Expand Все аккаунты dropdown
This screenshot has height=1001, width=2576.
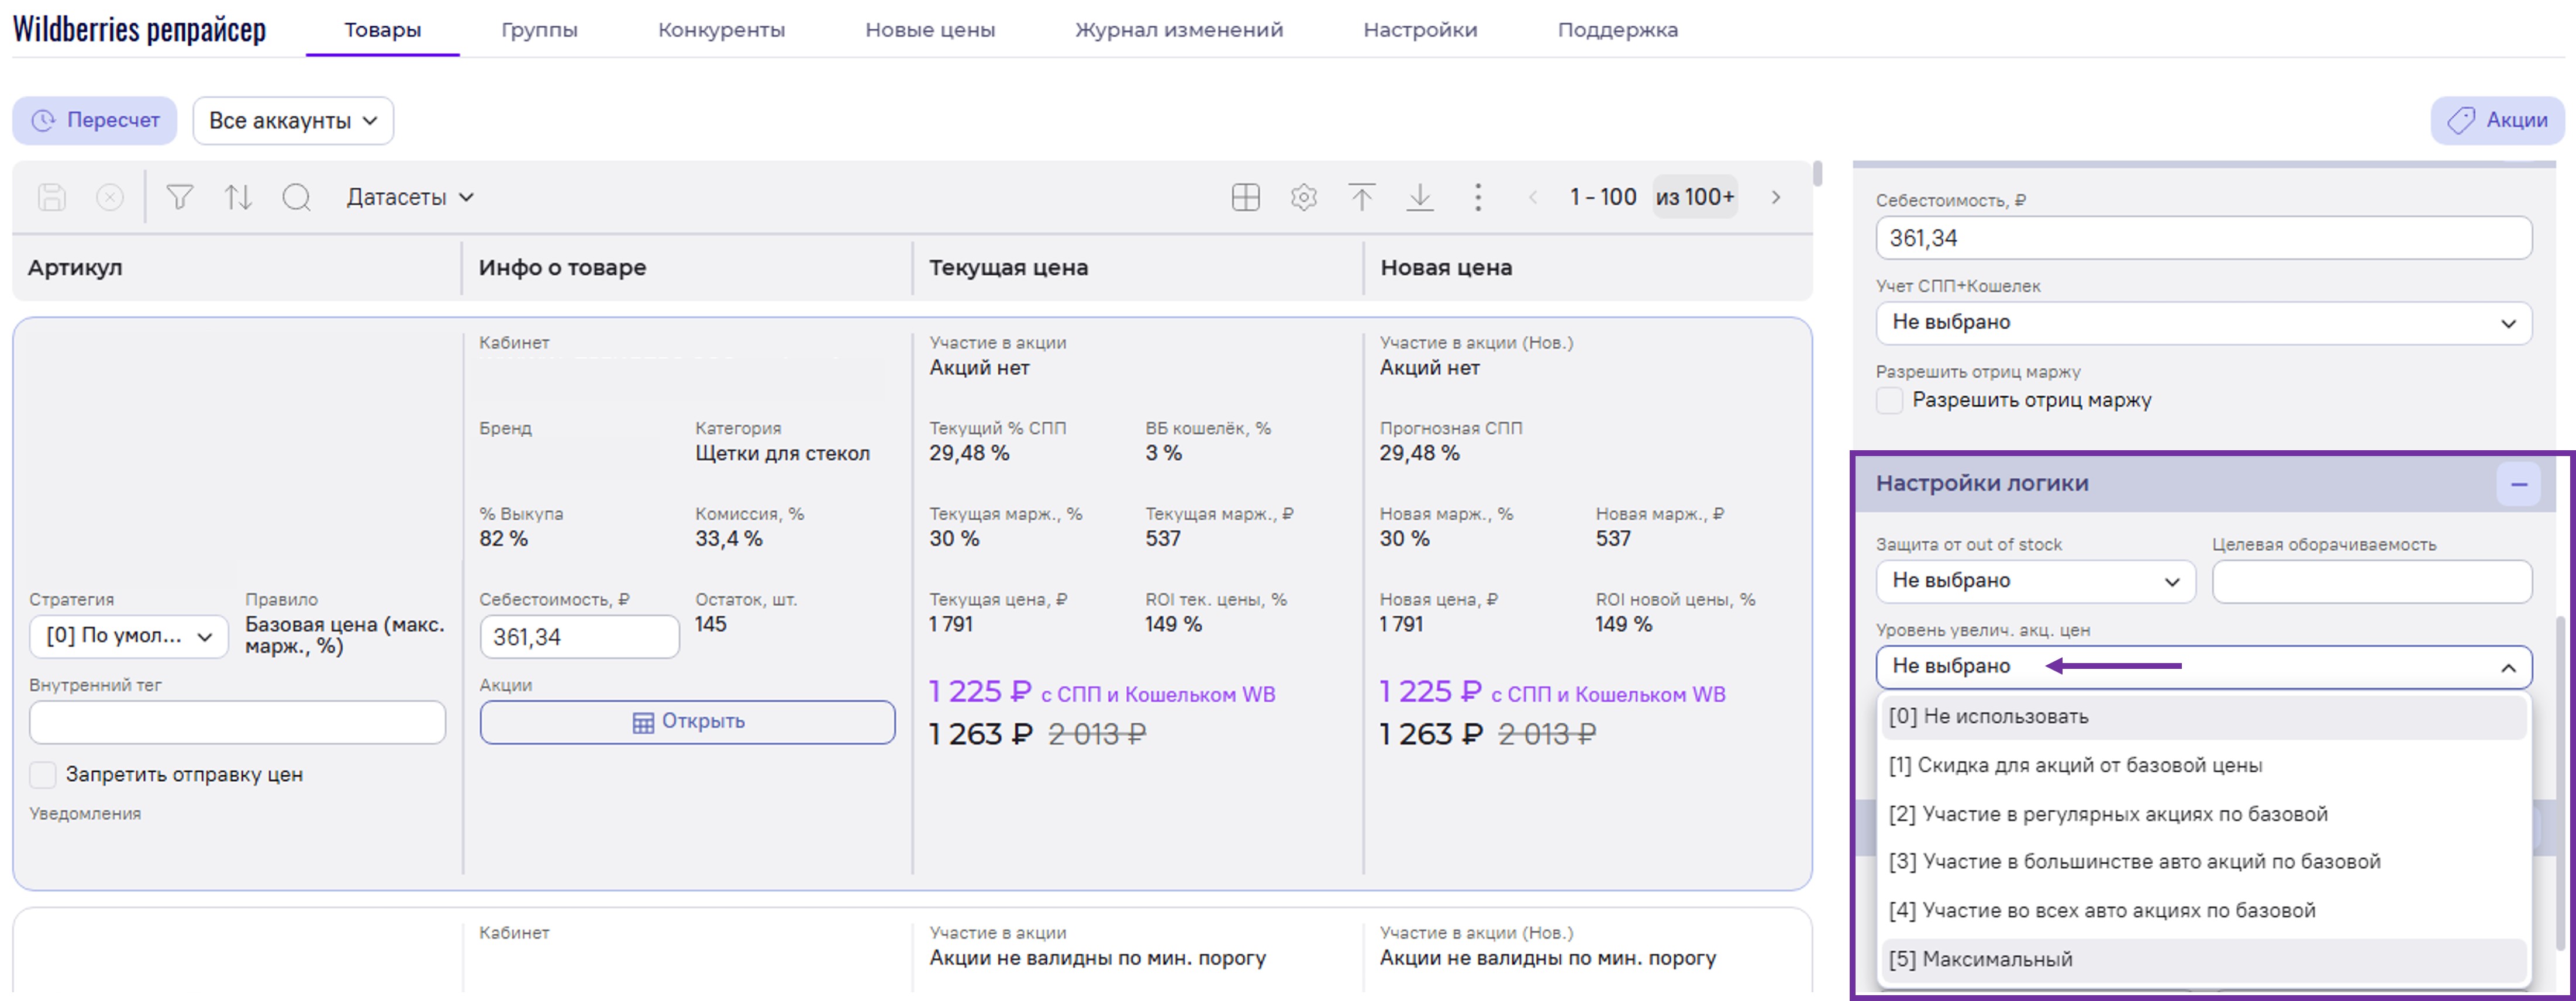click(x=293, y=121)
